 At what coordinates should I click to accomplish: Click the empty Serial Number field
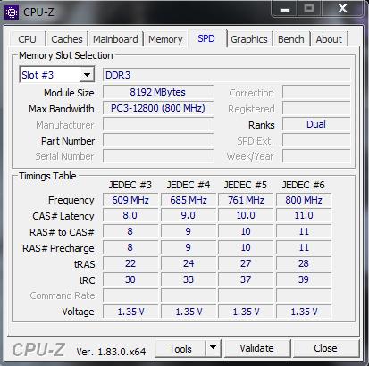158,156
